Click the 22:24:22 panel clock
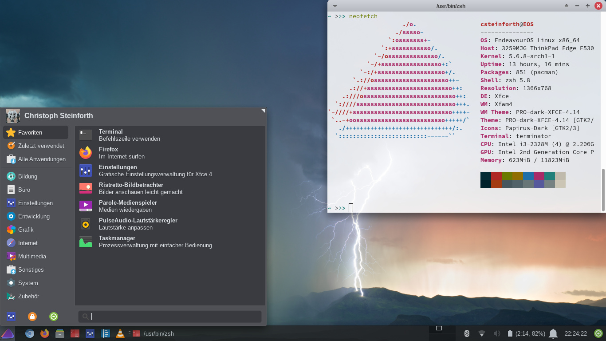 [576, 333]
